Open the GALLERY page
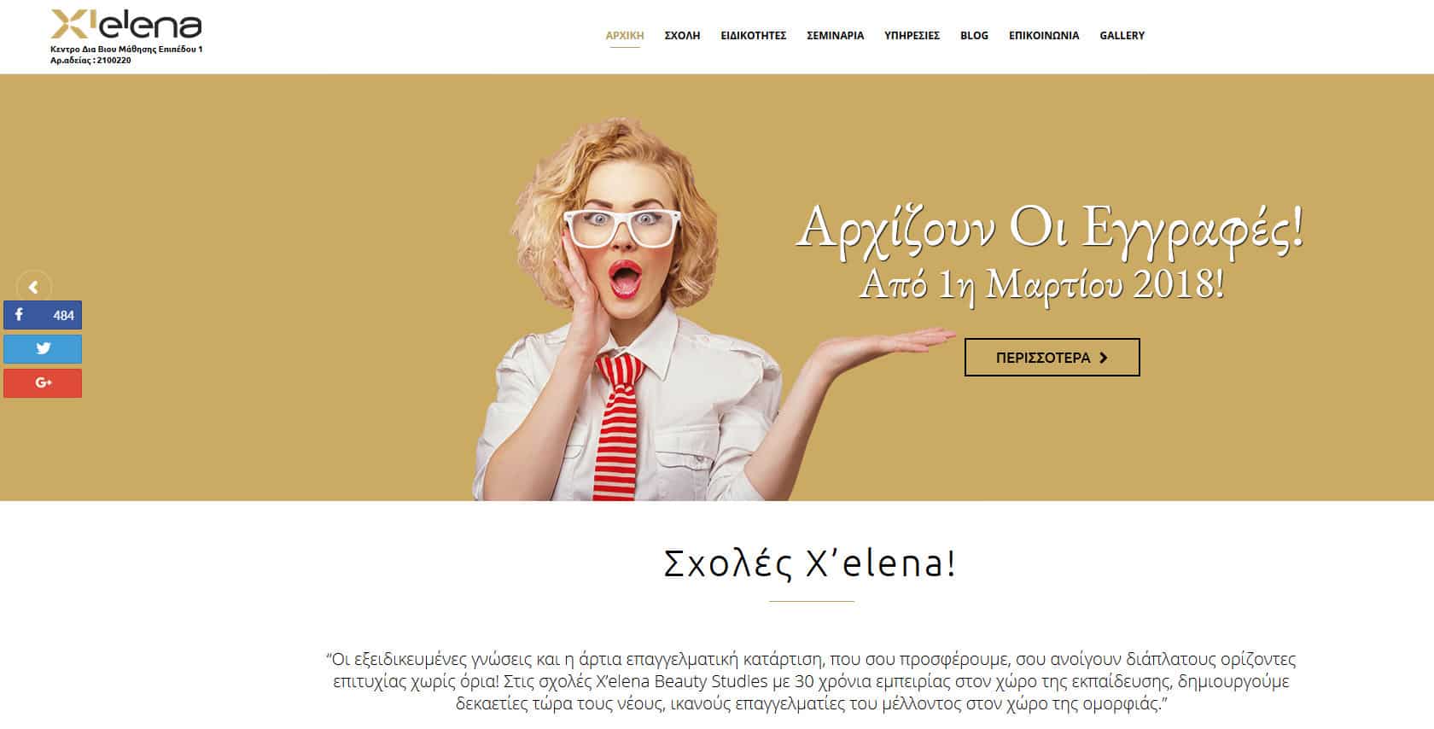This screenshot has height=729, width=1434. [x=1122, y=36]
